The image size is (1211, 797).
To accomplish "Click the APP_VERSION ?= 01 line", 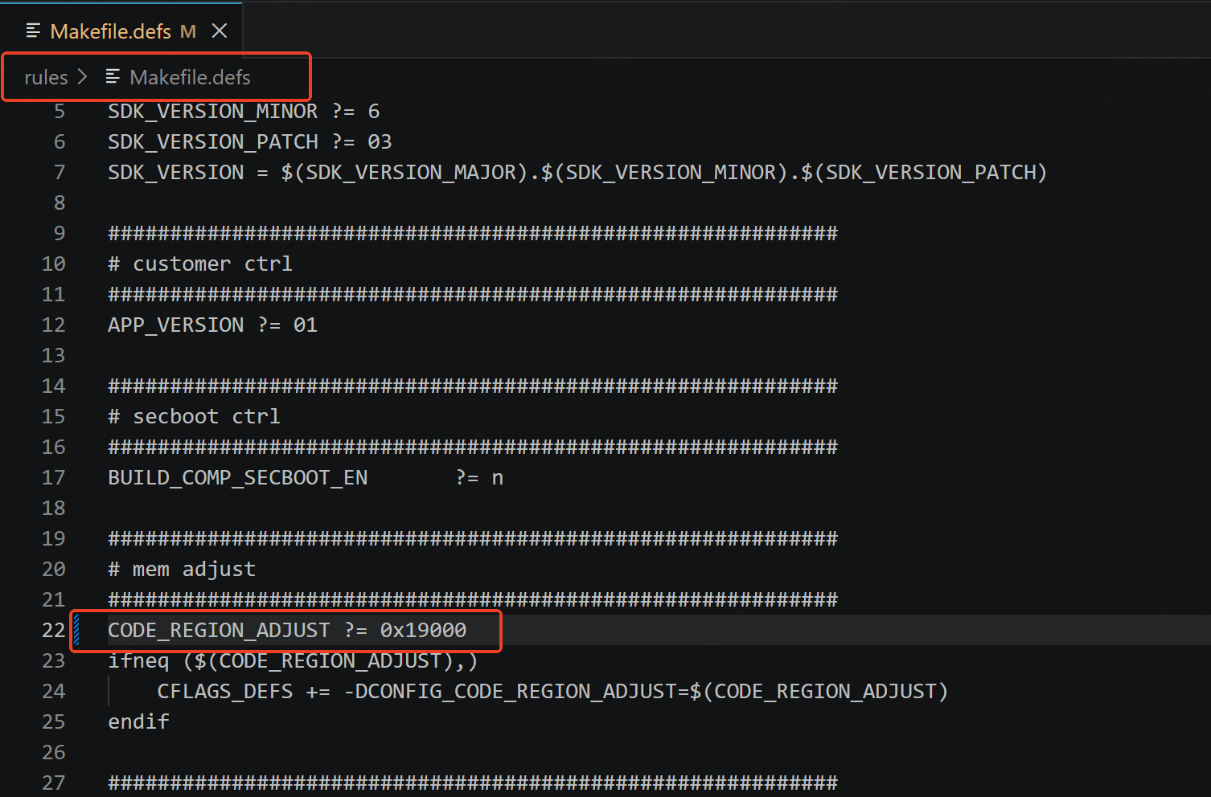I will point(213,325).
